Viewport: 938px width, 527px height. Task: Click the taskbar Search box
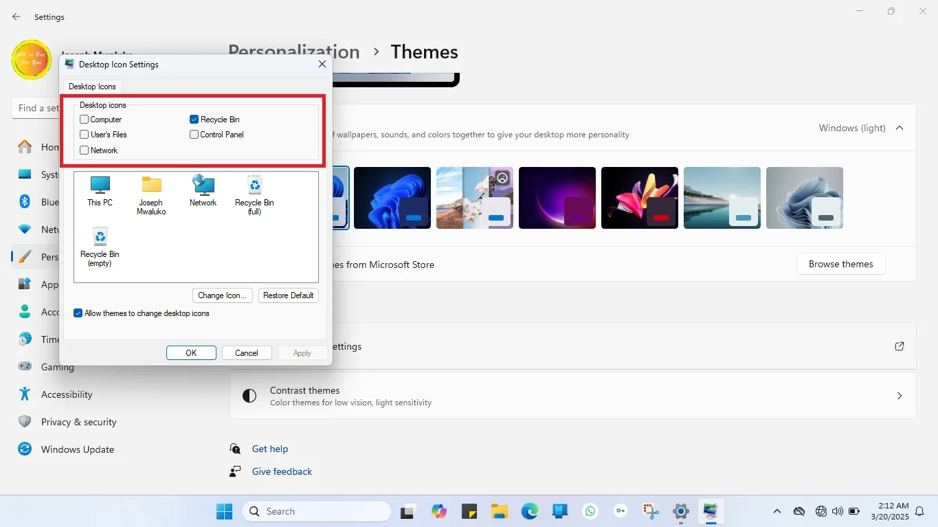(317, 511)
